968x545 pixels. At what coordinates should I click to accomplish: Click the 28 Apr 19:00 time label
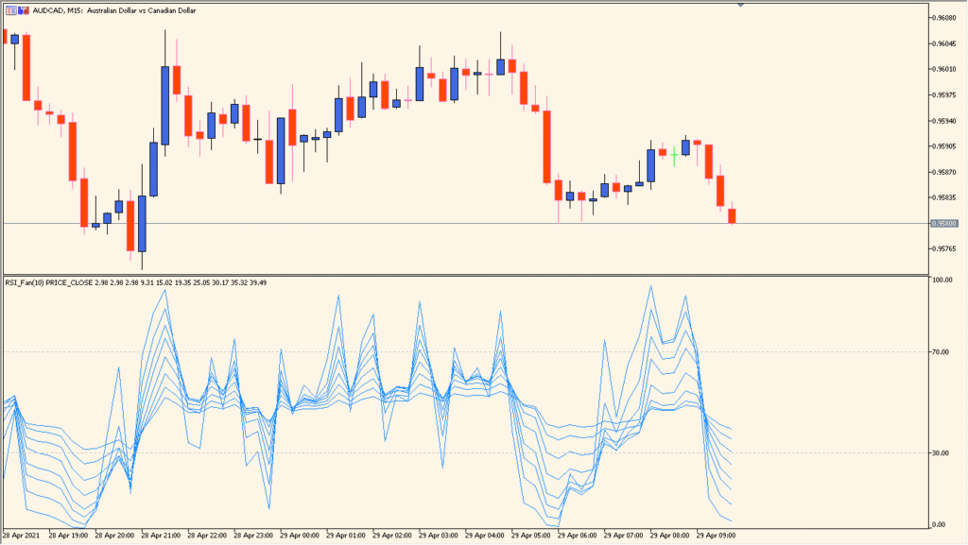[68, 536]
